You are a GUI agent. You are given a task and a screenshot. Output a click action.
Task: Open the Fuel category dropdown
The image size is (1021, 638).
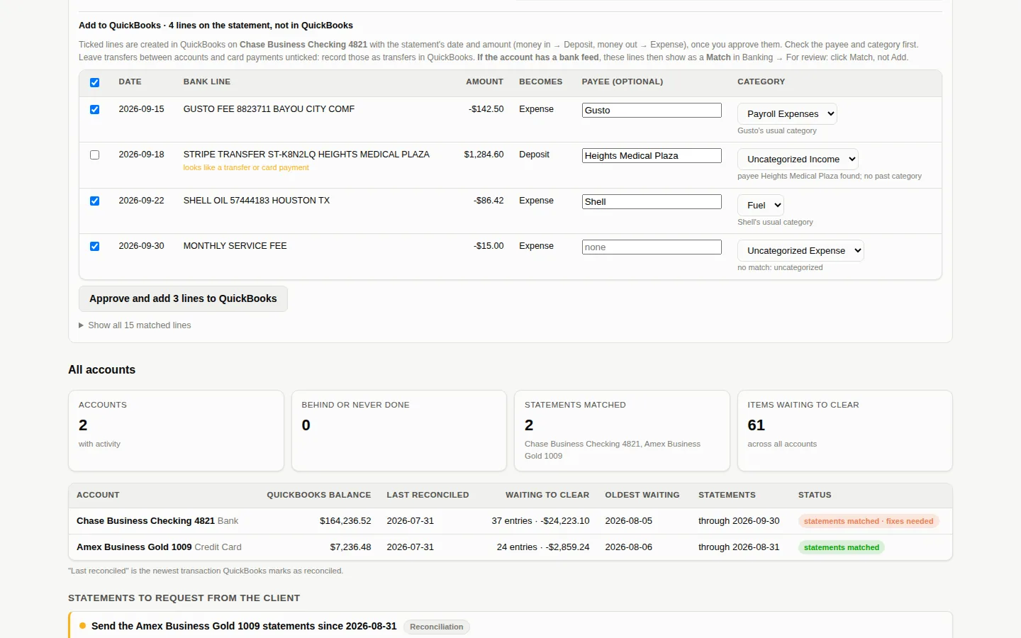pyautogui.click(x=760, y=206)
